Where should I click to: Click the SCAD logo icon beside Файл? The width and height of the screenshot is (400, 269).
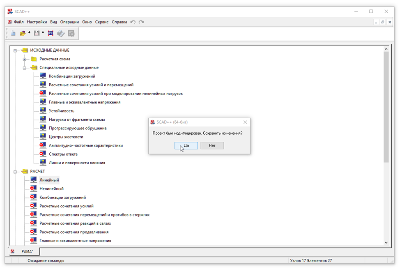tap(10, 22)
